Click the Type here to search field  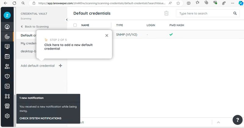(x=204, y=13)
